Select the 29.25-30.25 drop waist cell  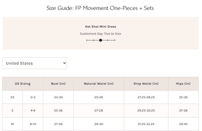click(x=146, y=110)
